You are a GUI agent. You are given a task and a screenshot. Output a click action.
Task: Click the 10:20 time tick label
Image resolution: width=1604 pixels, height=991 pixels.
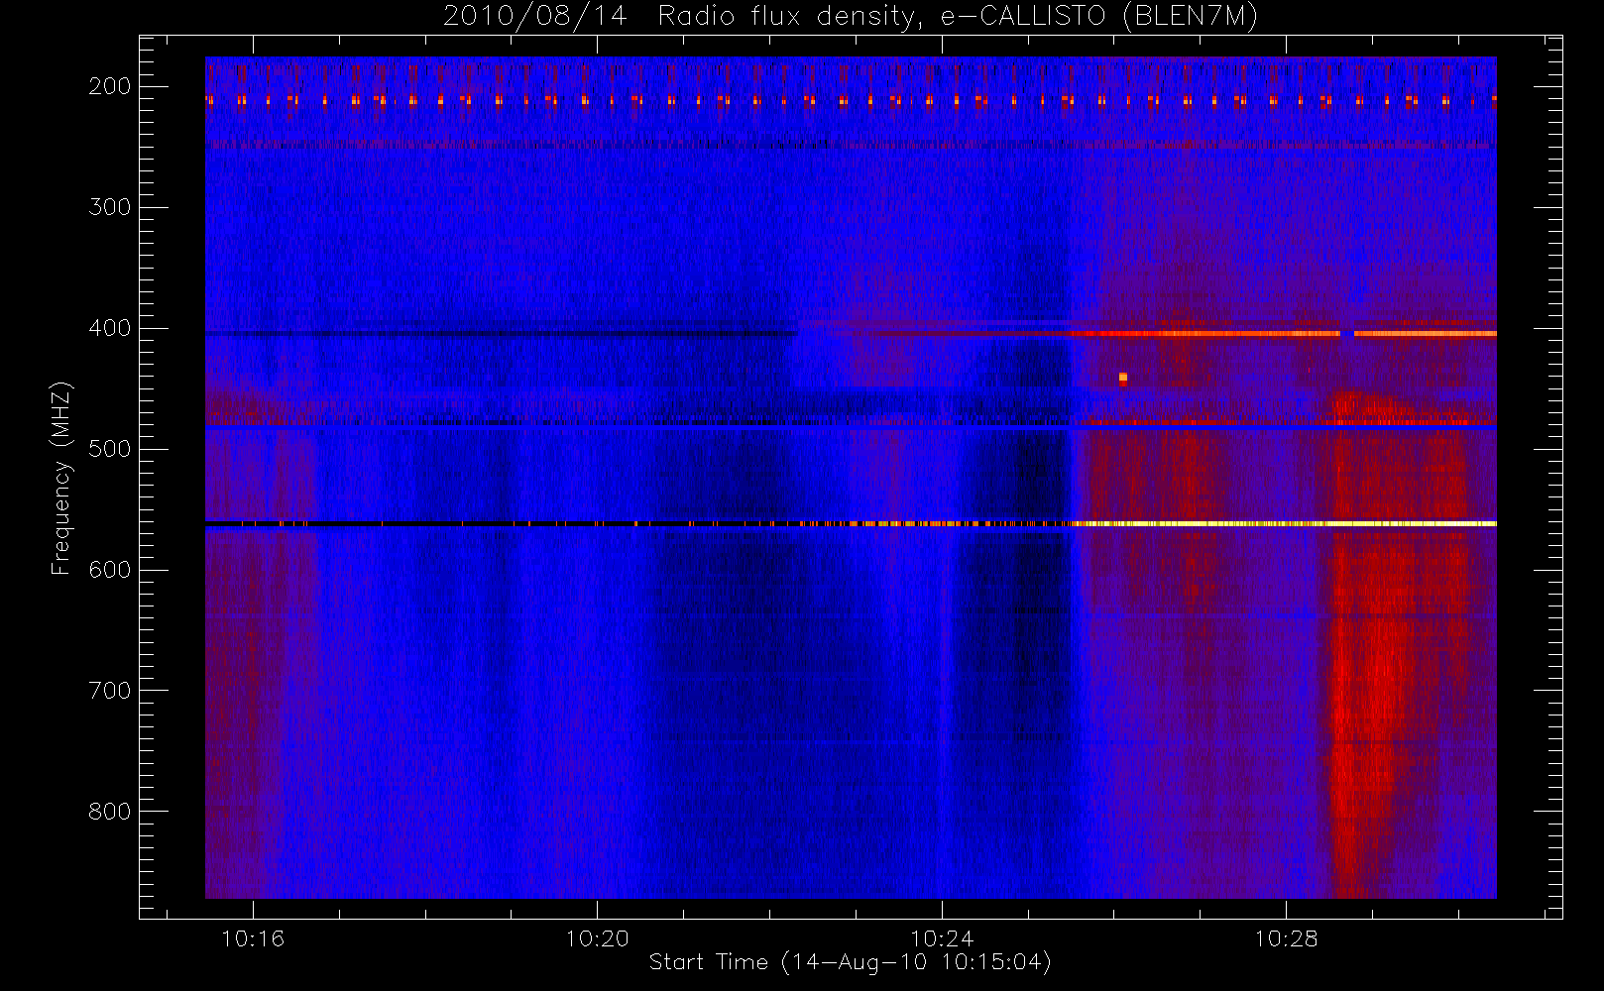click(x=598, y=938)
